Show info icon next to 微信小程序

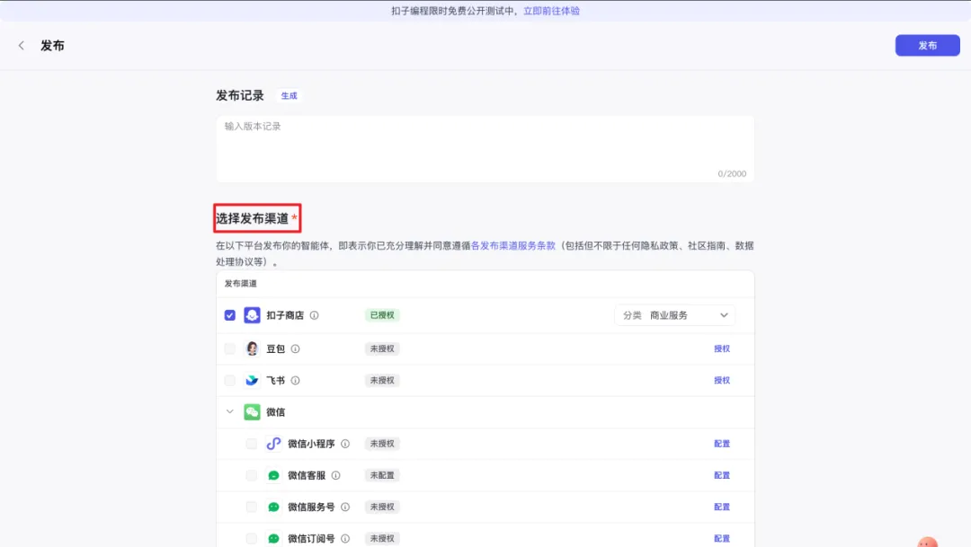[345, 444]
